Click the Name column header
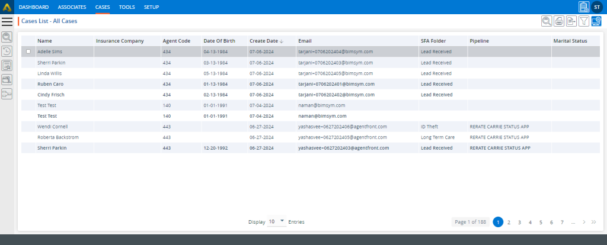Screen dimensions: 607x245 44,41
